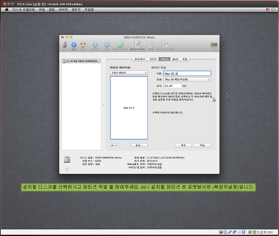This screenshot has height=236, width=279.
Task: Click the New Image (새로운 이미지) icon
Action: point(138,44)
